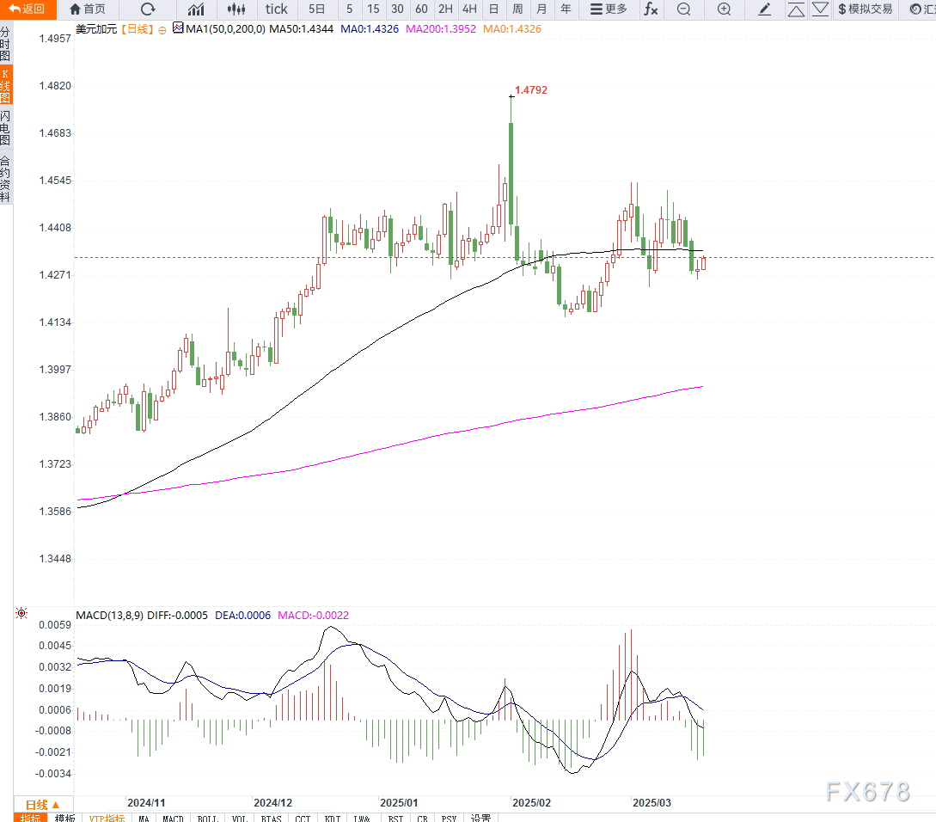The width and height of the screenshot is (936, 822).
Task: Select the VIP指标 tab
Action: (x=107, y=818)
